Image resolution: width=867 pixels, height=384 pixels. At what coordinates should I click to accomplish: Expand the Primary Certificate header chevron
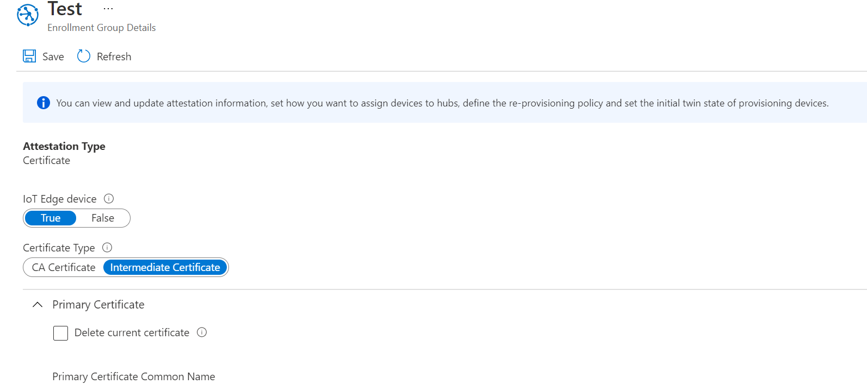click(x=37, y=305)
